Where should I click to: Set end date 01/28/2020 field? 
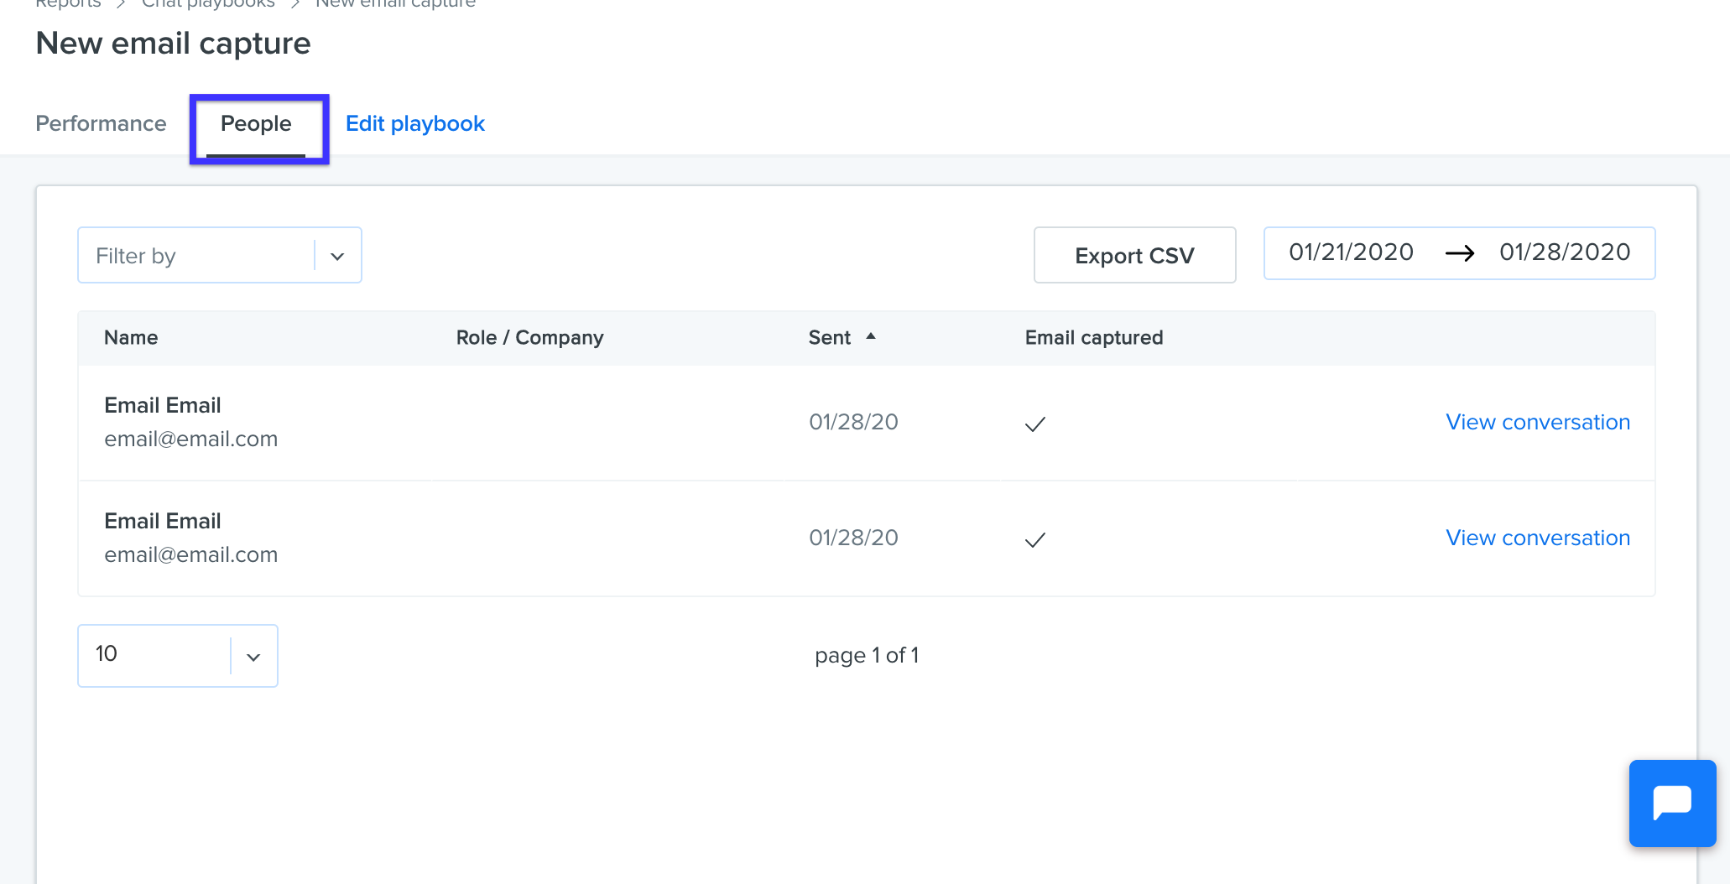coord(1565,252)
